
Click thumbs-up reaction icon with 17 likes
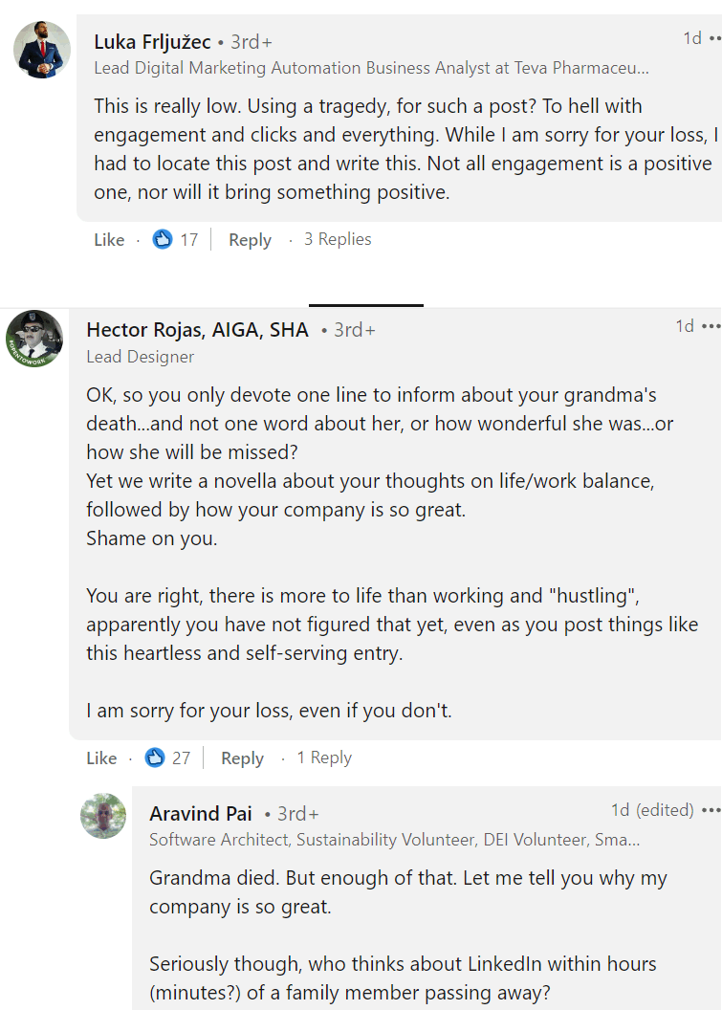pos(163,240)
